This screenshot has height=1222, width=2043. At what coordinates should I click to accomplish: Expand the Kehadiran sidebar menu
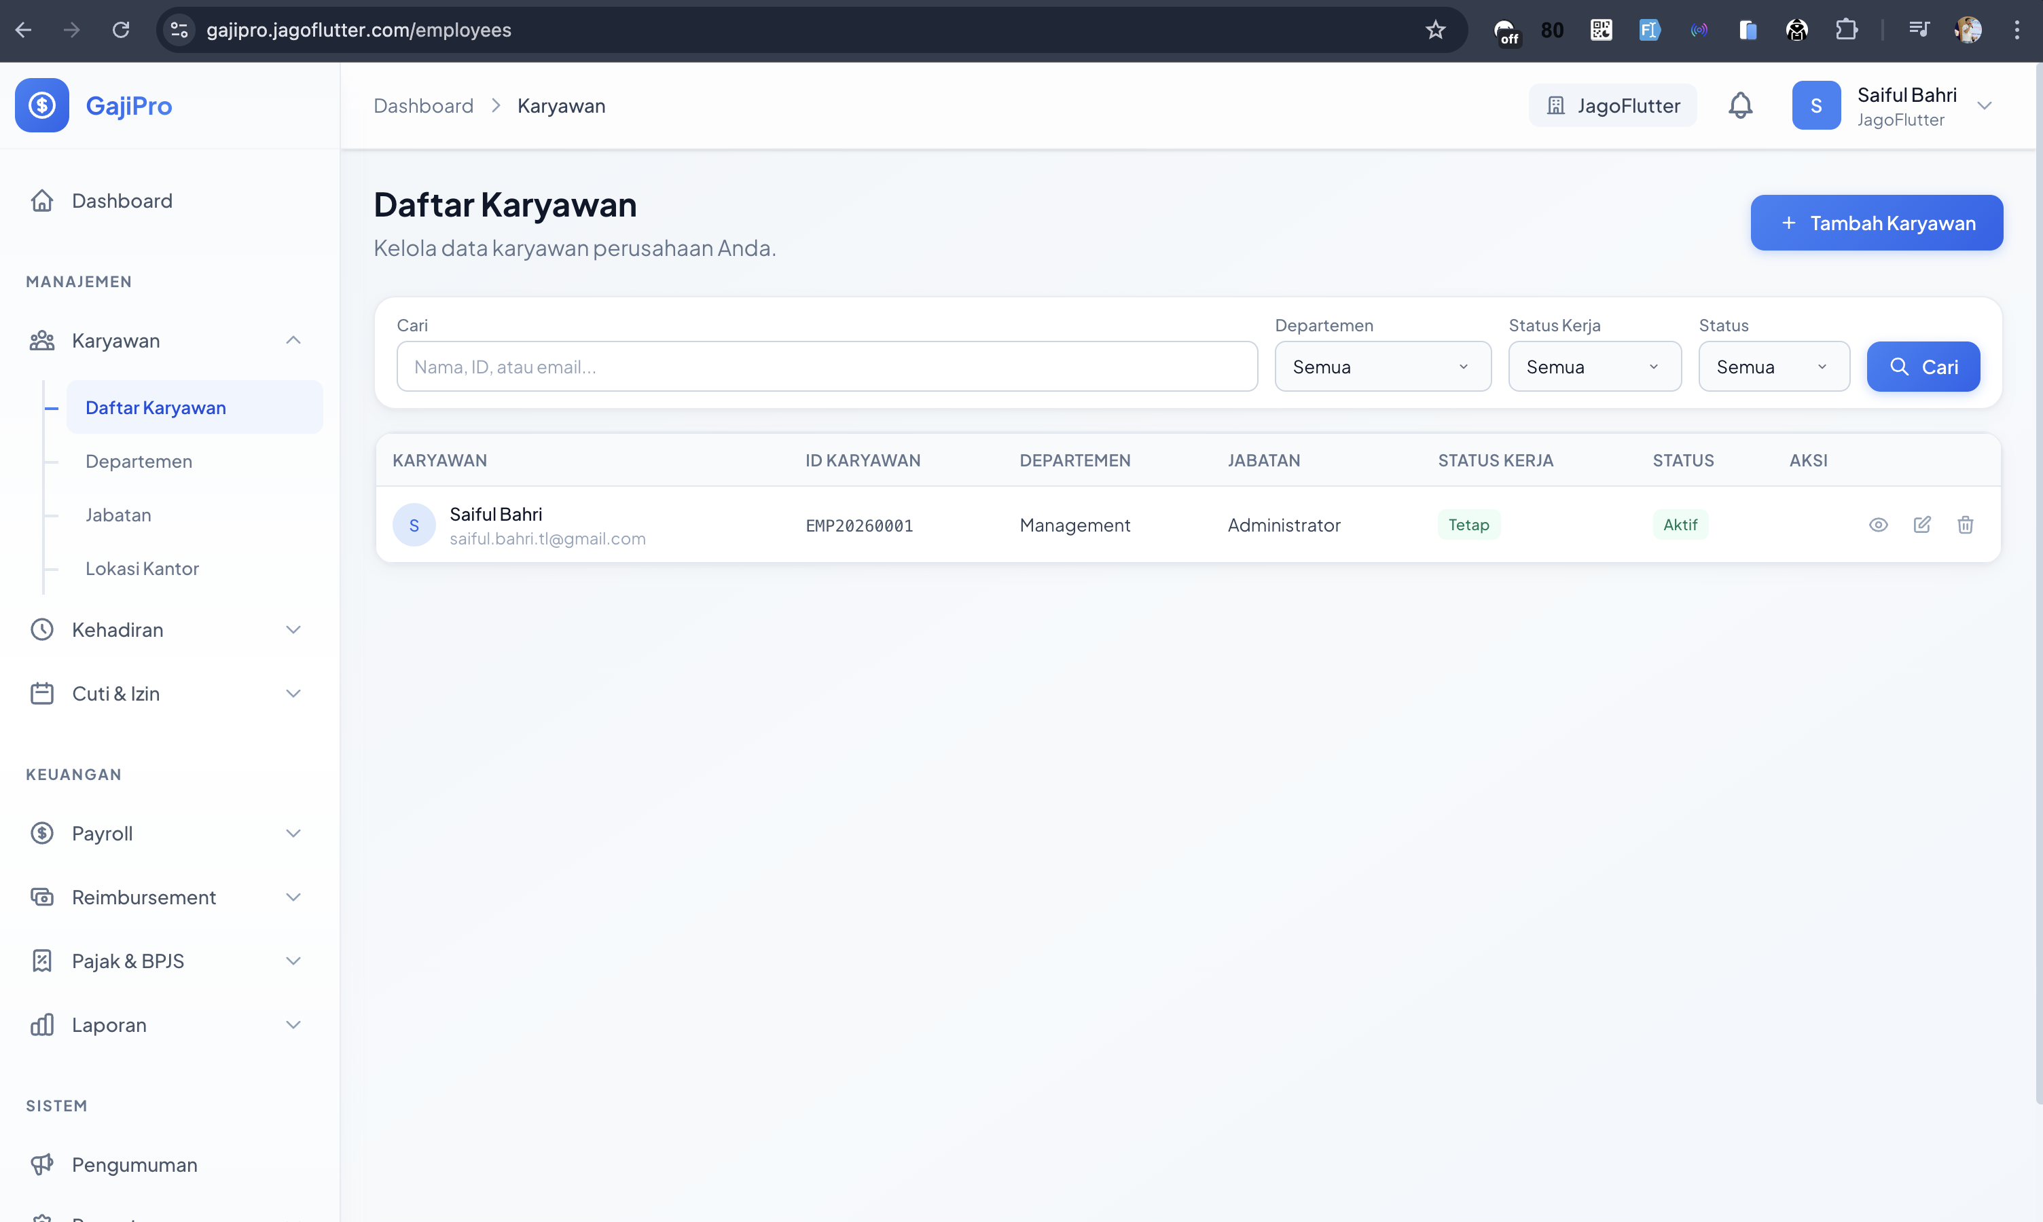(x=293, y=630)
